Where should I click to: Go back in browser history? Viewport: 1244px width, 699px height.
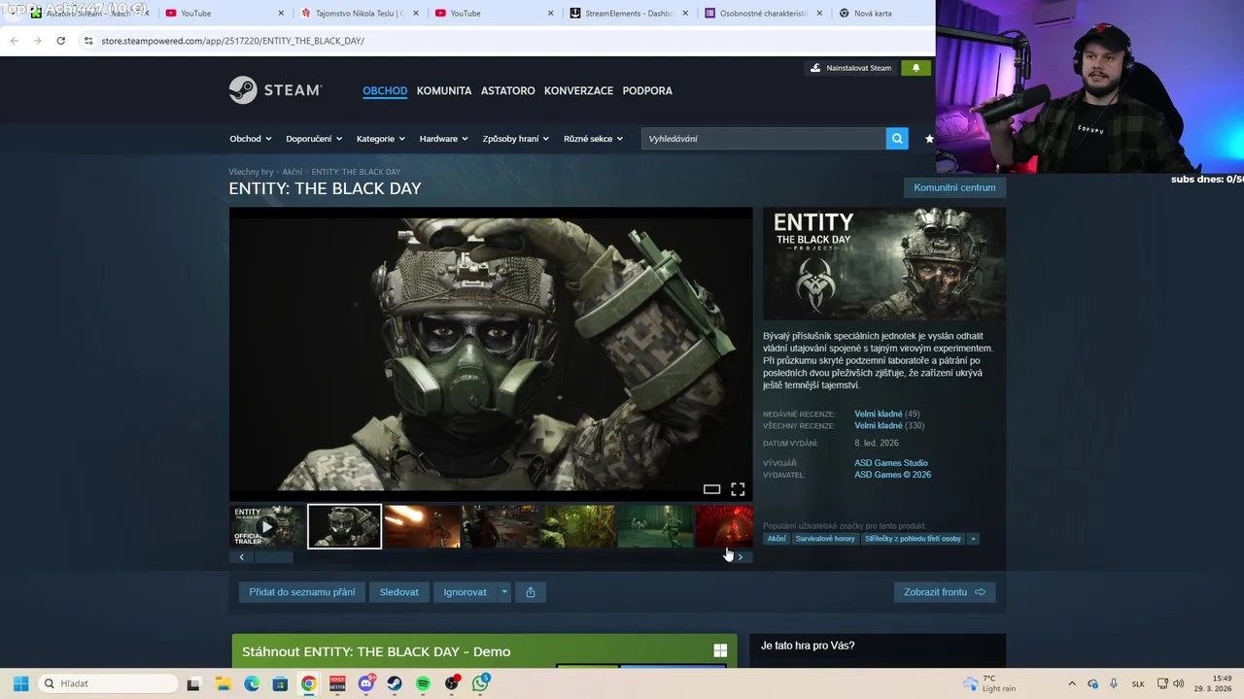(x=14, y=41)
